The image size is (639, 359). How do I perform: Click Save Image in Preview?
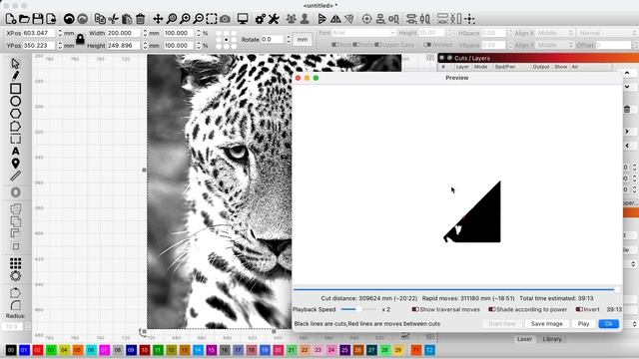tap(546, 323)
